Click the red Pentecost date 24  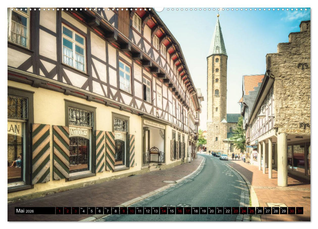click(243, 211)
